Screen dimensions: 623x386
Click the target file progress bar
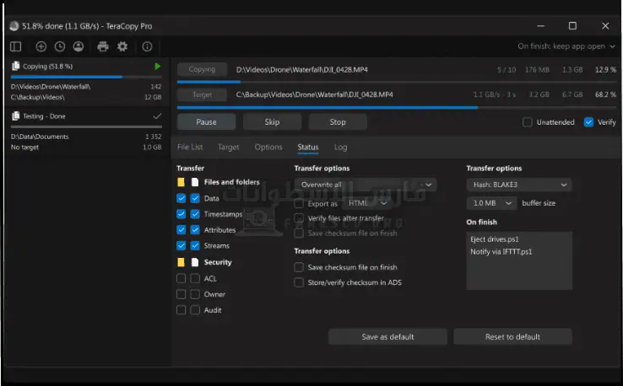click(396, 107)
